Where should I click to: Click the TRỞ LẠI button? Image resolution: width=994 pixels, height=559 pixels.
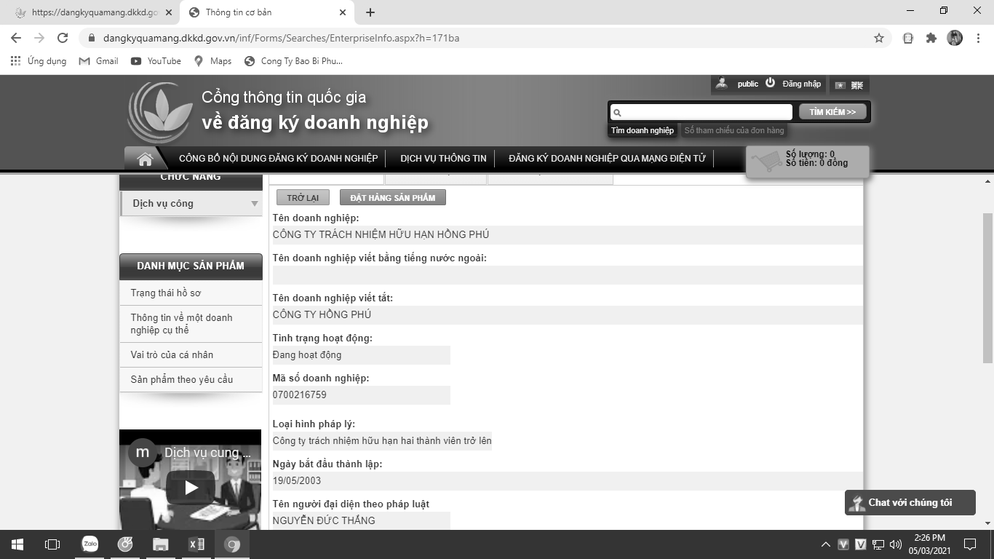303,198
